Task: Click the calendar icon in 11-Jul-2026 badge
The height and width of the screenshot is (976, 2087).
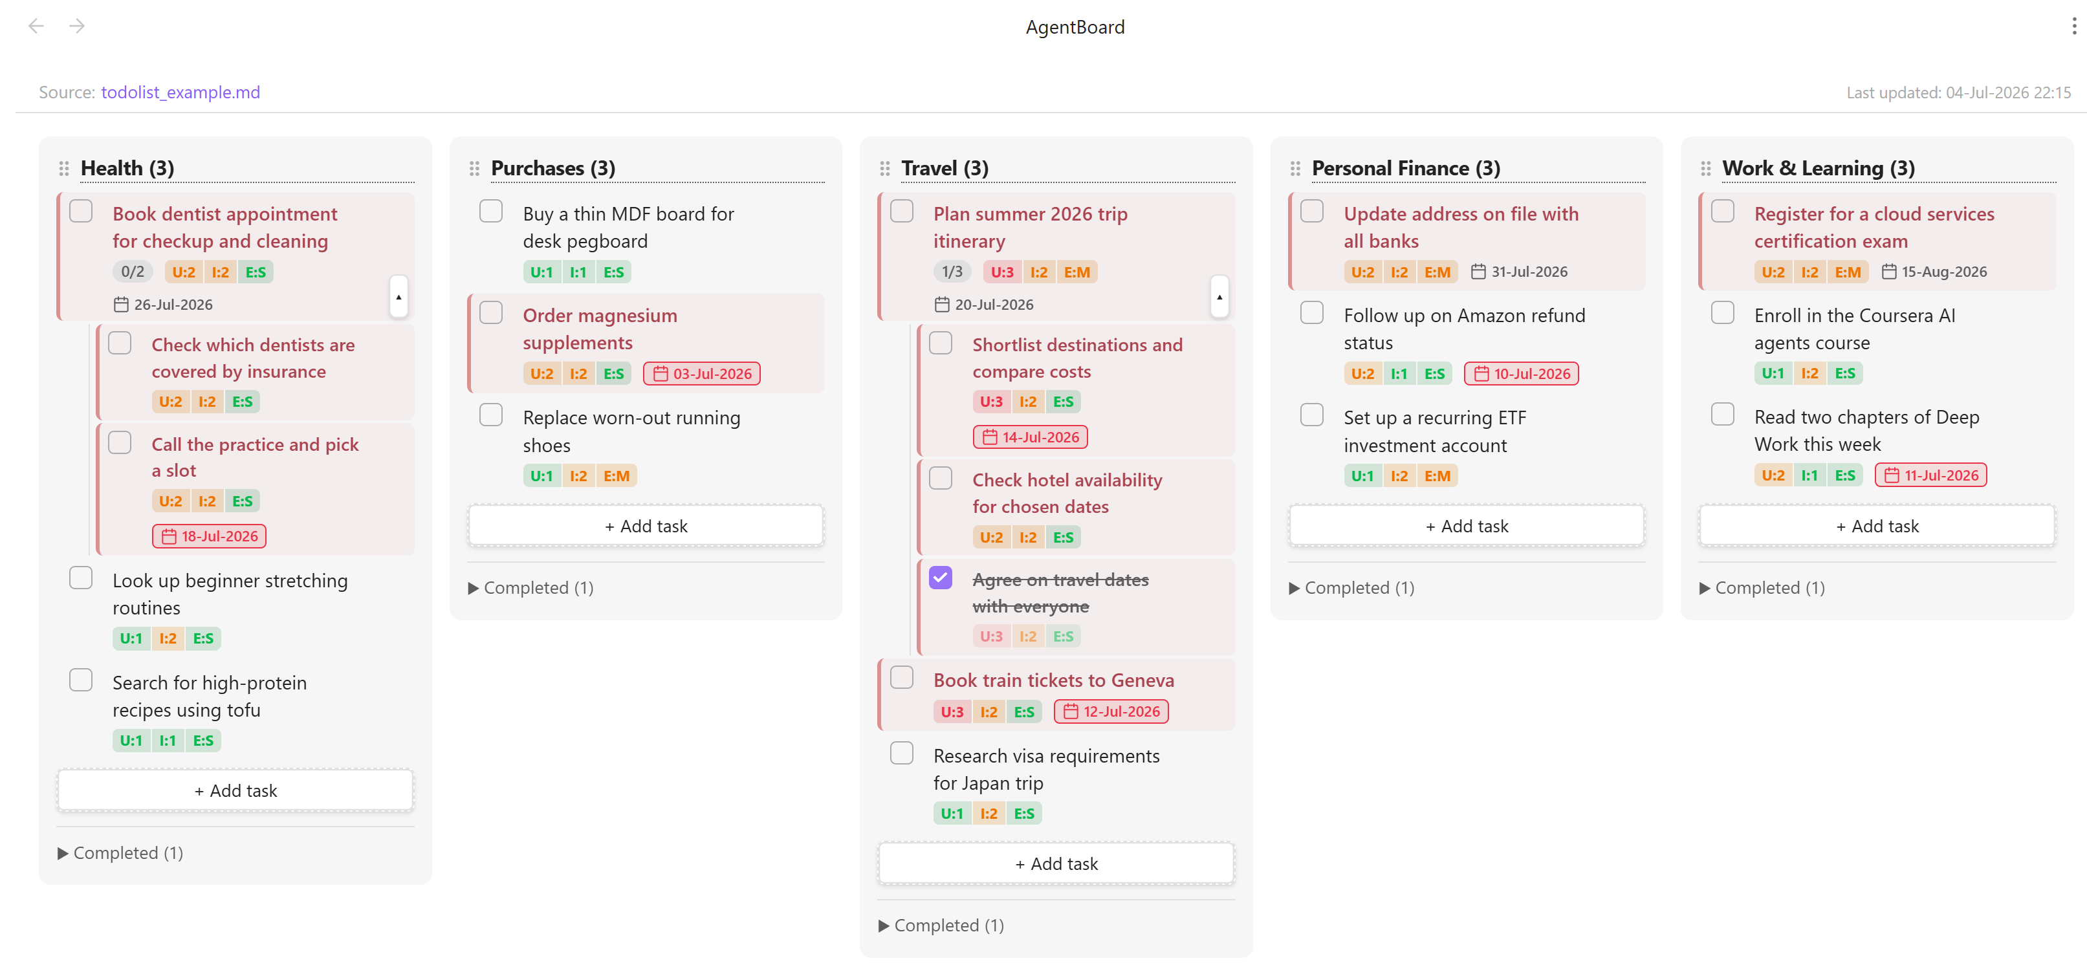Action: pos(1891,475)
